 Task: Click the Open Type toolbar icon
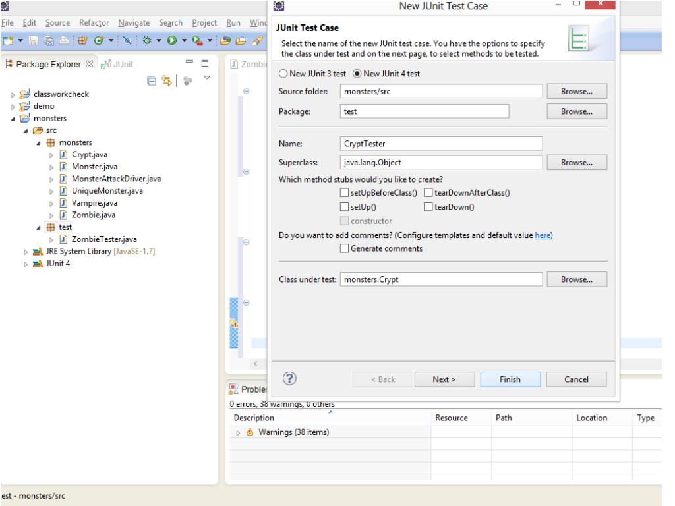(225, 40)
